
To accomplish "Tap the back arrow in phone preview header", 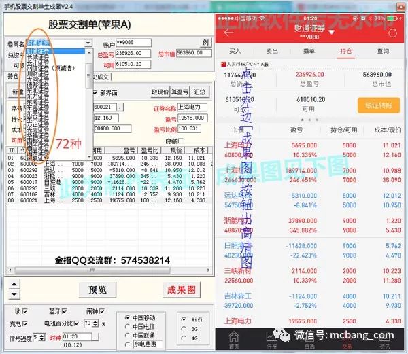I will (x=228, y=33).
